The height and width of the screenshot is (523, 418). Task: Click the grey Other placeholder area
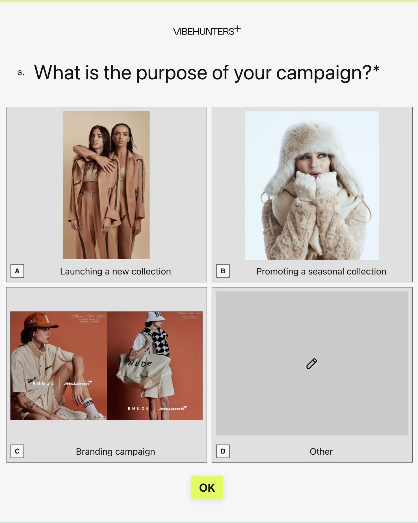coord(312,363)
